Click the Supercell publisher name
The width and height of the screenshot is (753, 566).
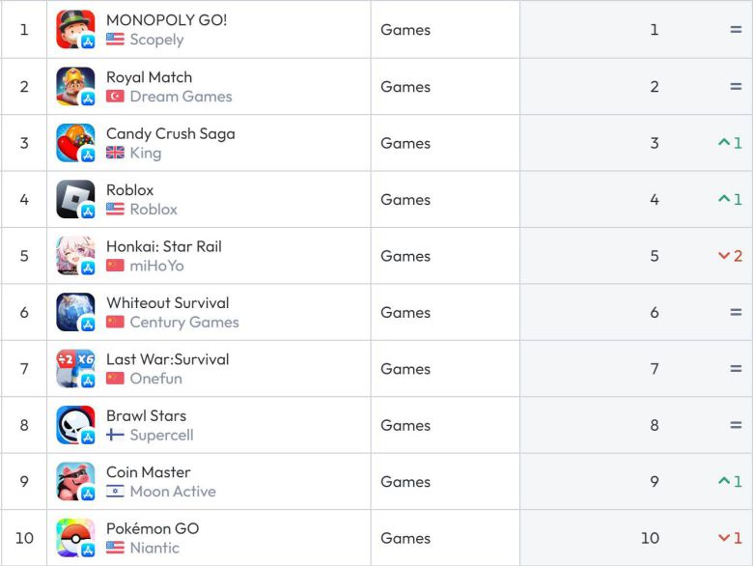[161, 435]
